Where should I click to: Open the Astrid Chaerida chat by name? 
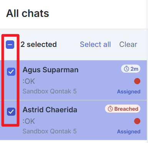50,110
